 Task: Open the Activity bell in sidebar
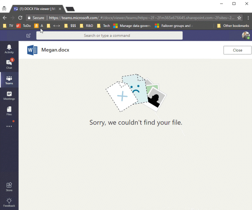click(9, 49)
